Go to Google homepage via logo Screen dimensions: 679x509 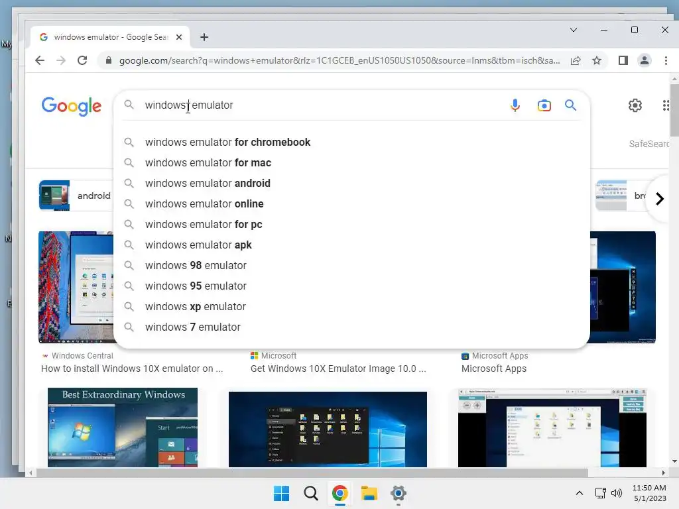point(72,106)
